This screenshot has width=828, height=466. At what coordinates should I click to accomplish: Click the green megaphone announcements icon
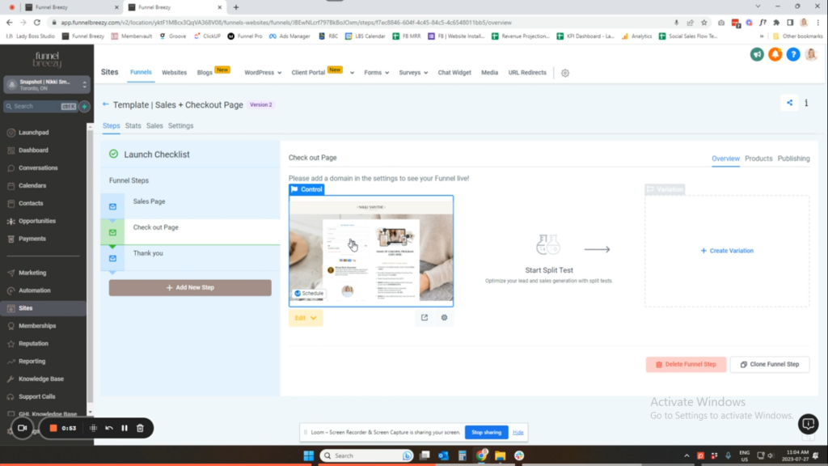click(x=757, y=54)
